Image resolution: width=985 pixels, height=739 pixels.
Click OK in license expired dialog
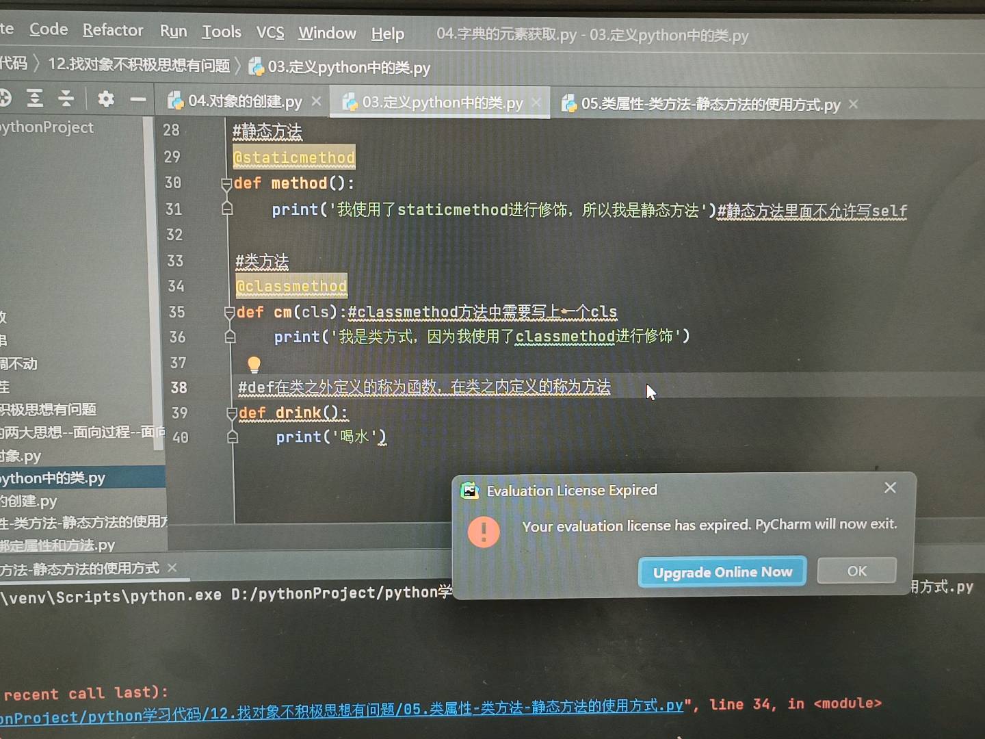857,571
